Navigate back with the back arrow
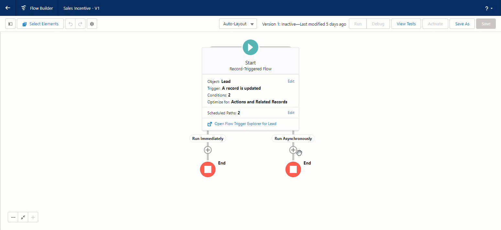Viewport: 501px width, 230px height. [7, 8]
